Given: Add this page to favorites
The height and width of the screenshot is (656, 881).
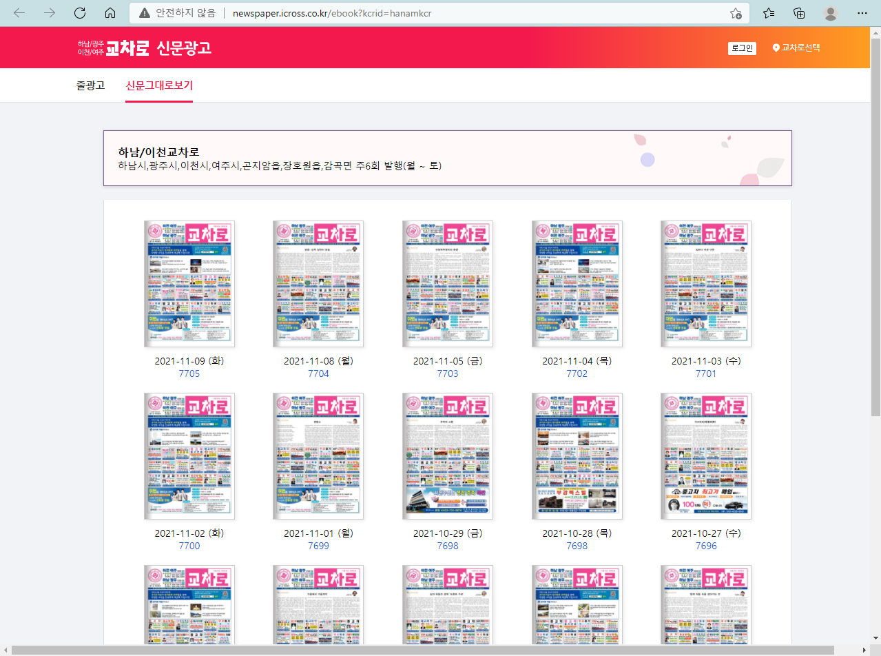Looking at the screenshot, I should pos(736,13).
